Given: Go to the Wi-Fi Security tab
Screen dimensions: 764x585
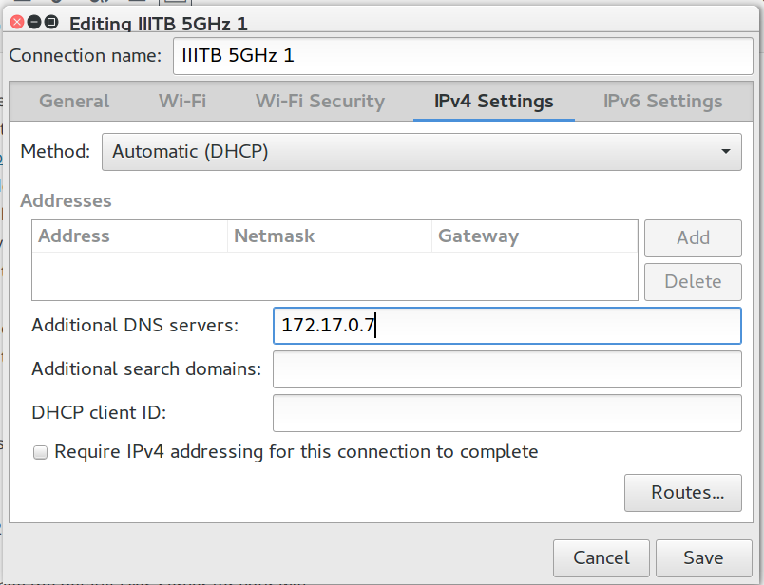Looking at the screenshot, I should [320, 101].
